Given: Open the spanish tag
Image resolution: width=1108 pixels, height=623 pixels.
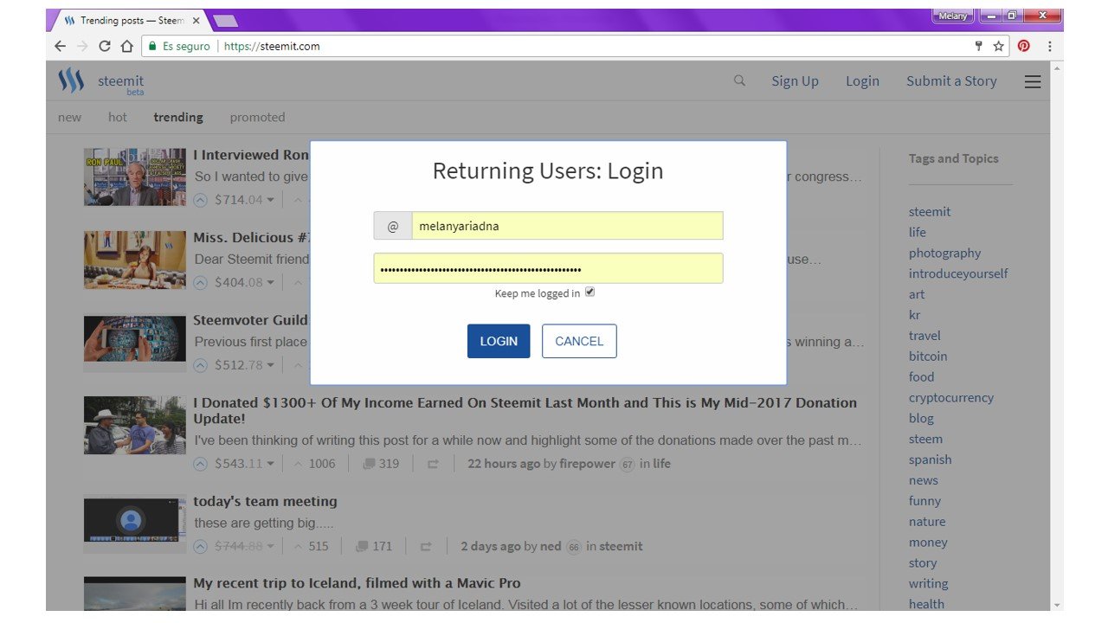Looking at the screenshot, I should click(930, 459).
